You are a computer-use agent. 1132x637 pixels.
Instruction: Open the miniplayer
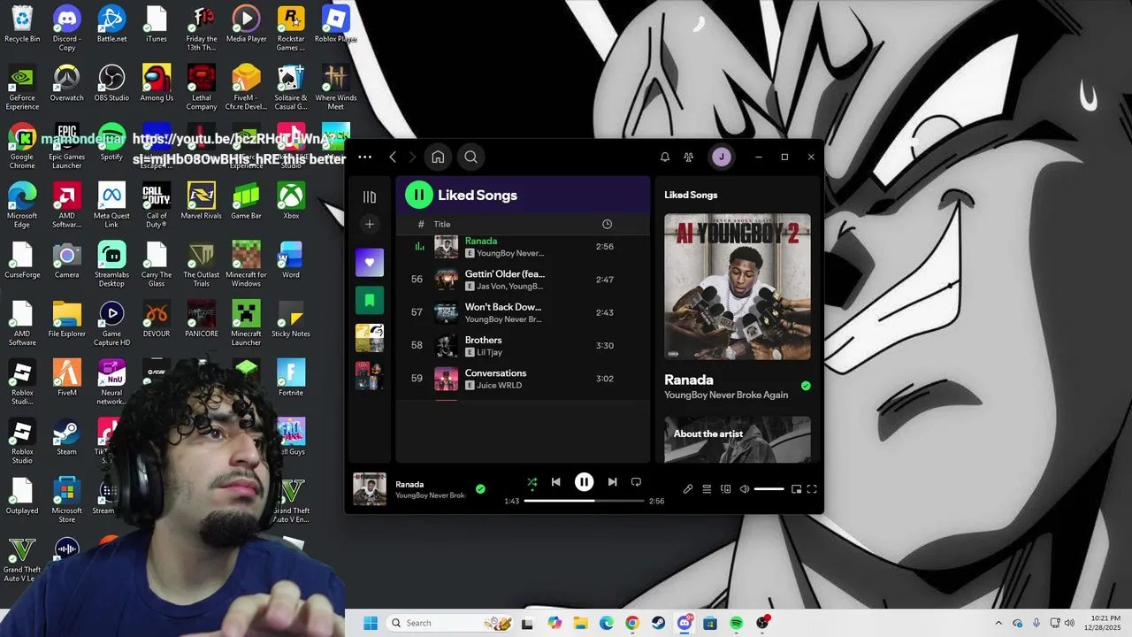pyautogui.click(x=796, y=489)
